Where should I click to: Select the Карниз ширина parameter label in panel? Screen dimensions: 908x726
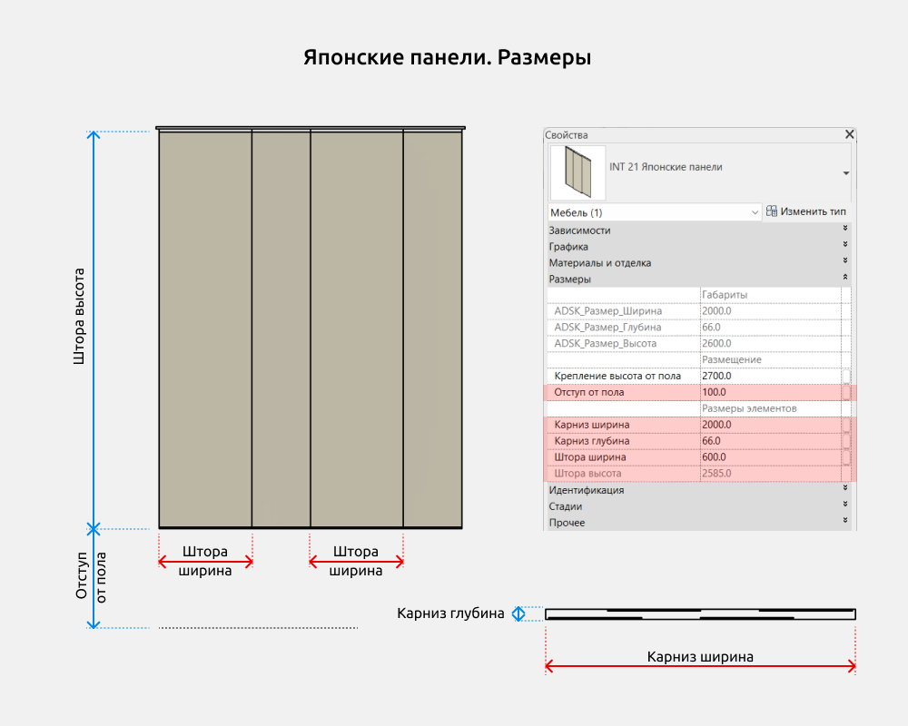tap(592, 425)
